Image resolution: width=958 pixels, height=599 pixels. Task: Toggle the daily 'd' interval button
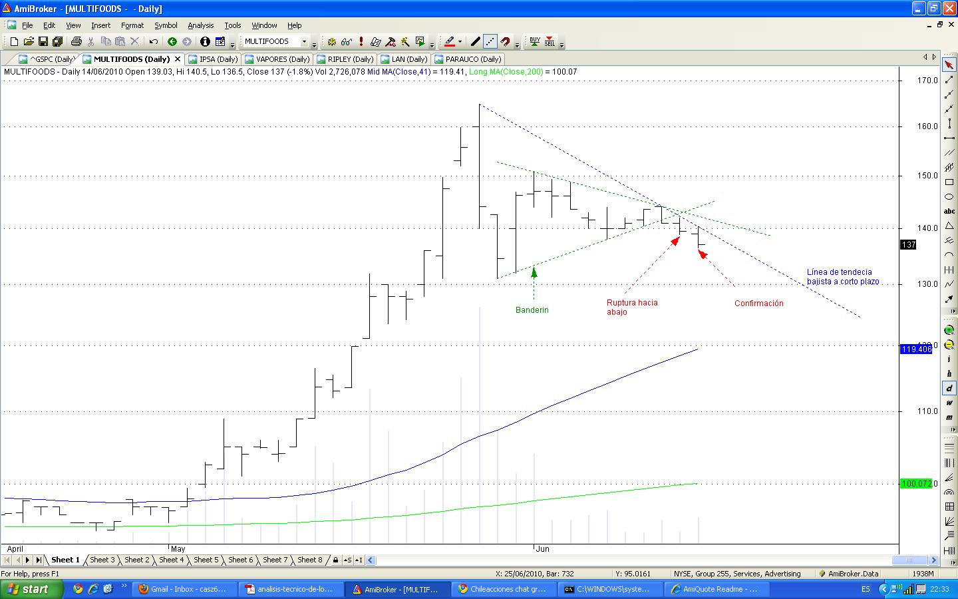[949, 388]
